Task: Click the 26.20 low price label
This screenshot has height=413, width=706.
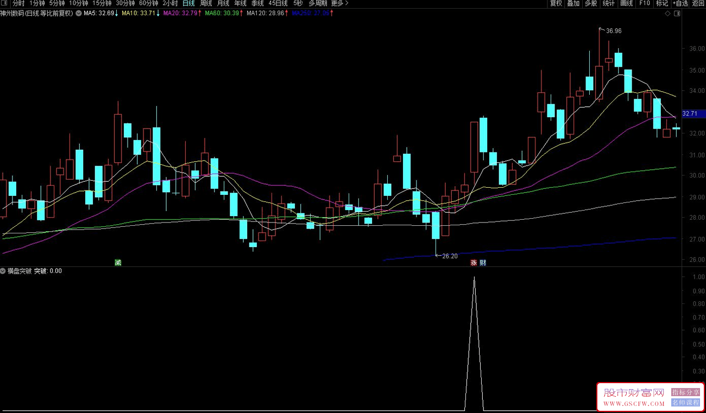Action: click(x=450, y=256)
